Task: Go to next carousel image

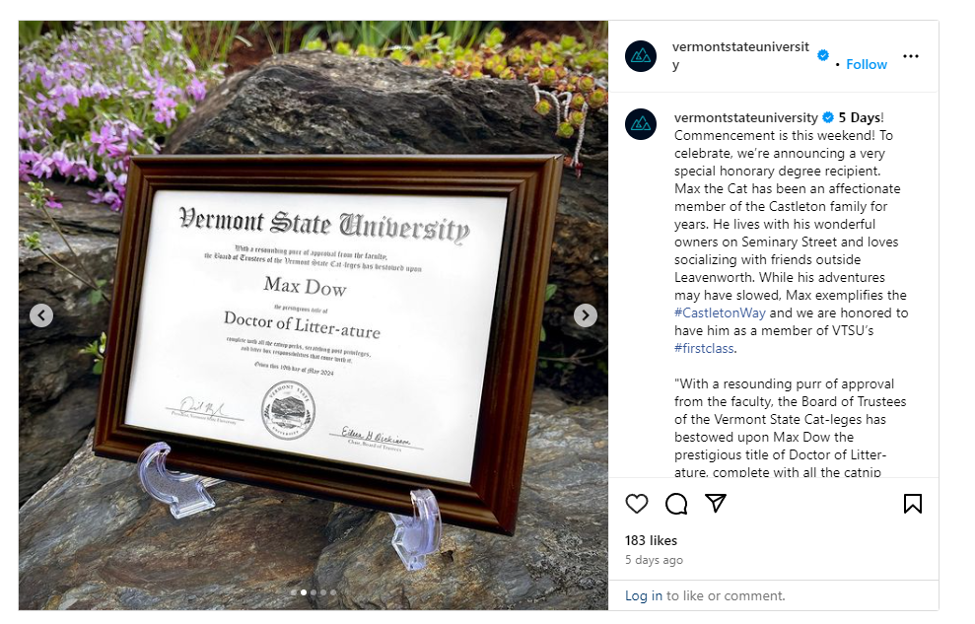Action: [x=586, y=315]
